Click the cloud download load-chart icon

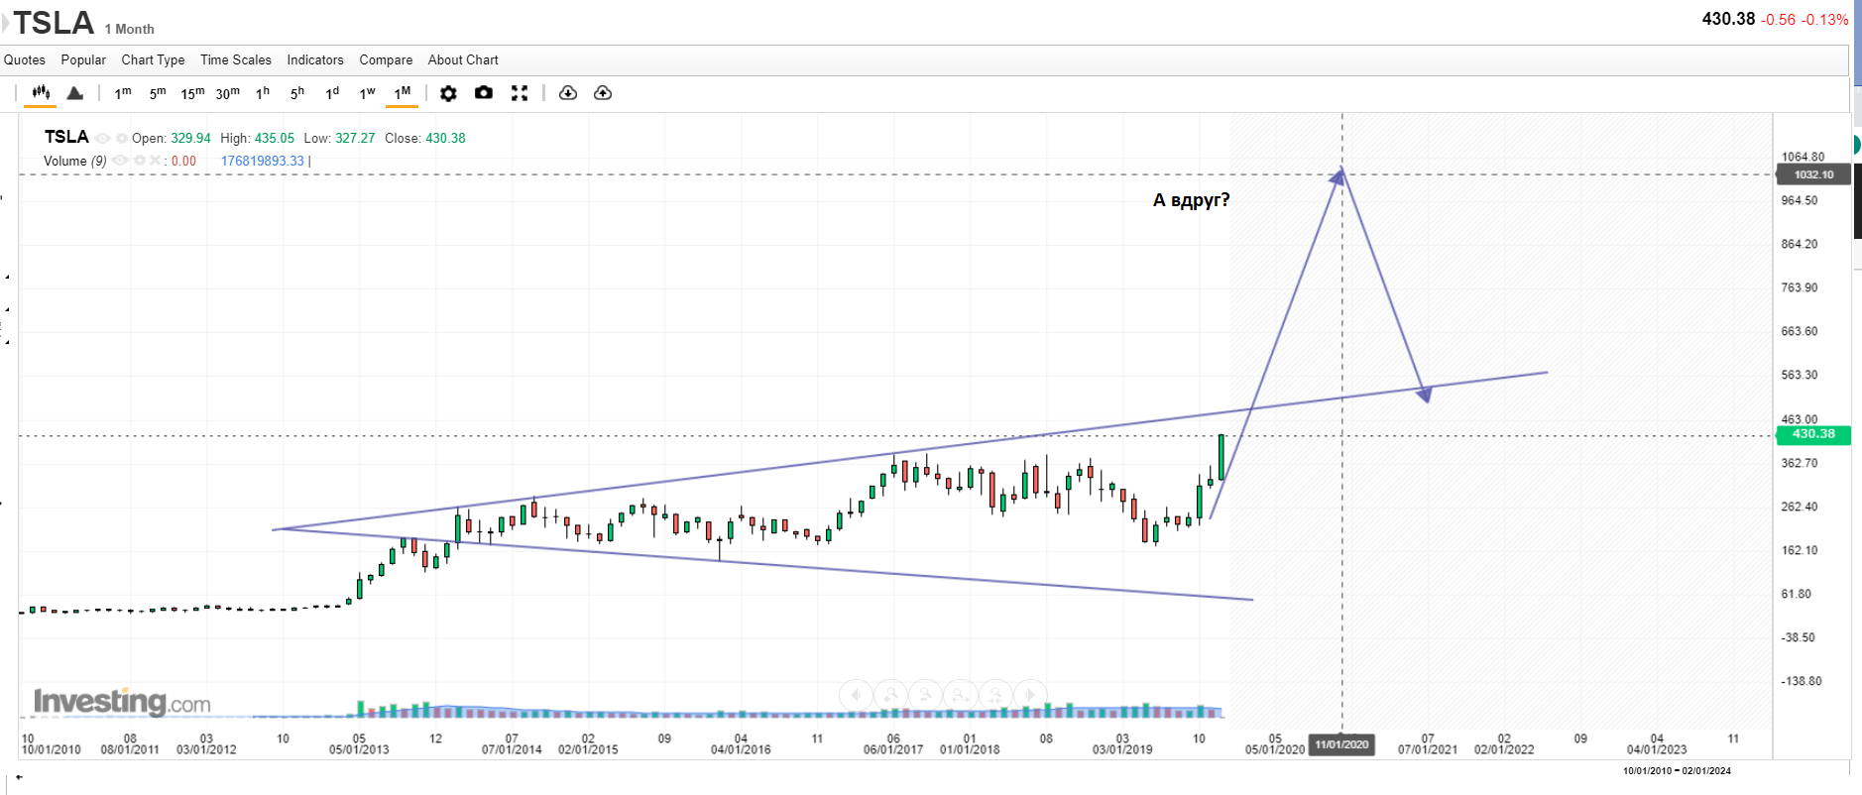[x=568, y=93]
